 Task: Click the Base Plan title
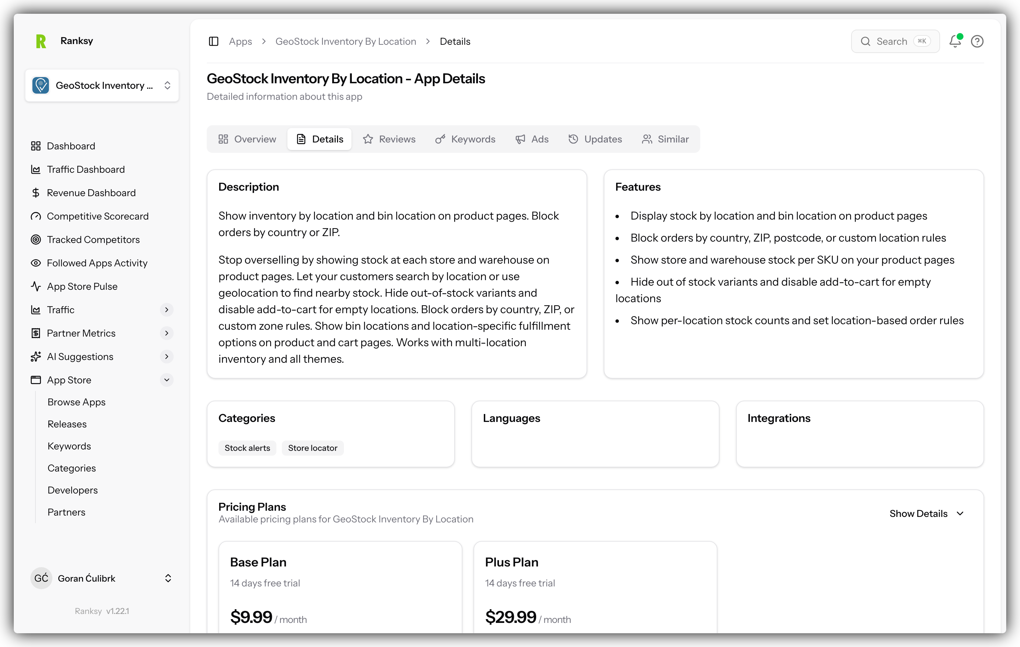tap(258, 562)
